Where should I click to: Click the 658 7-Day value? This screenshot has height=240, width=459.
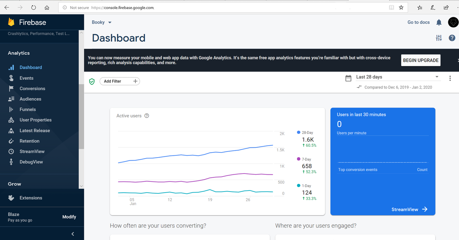click(x=307, y=166)
